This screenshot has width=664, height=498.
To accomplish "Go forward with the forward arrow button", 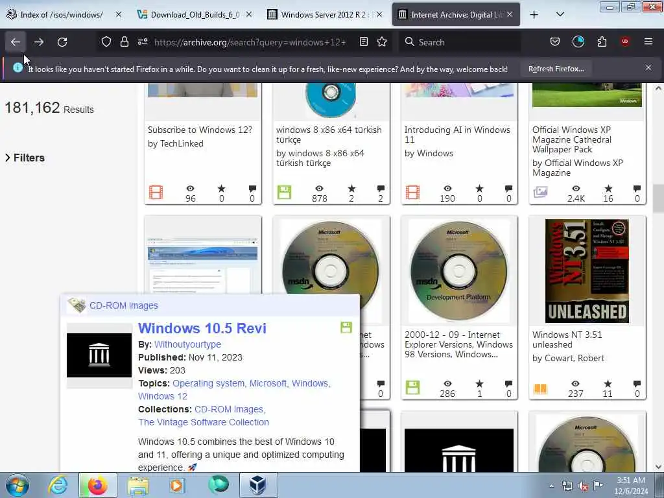I will 39,42.
